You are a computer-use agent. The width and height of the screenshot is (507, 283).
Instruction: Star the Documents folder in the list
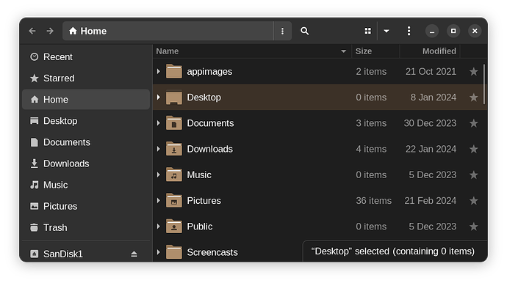click(x=474, y=123)
